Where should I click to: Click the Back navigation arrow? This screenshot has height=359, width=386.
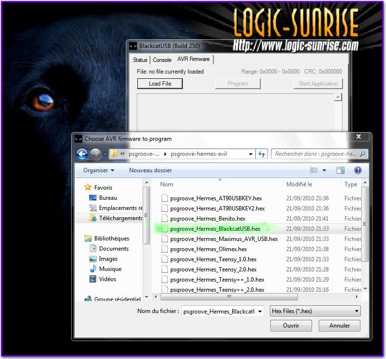[82, 154]
